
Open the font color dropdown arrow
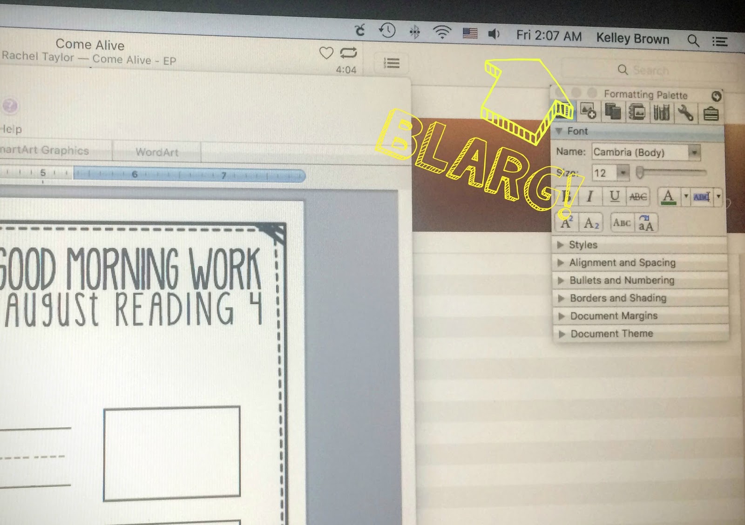685,197
